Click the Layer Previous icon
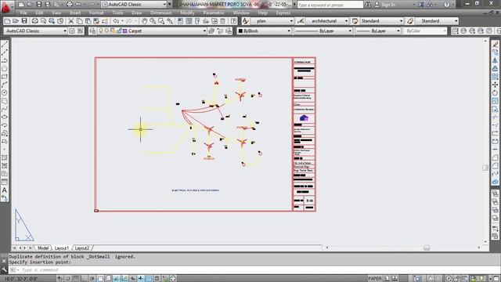501x282 pixels. (x=220, y=31)
